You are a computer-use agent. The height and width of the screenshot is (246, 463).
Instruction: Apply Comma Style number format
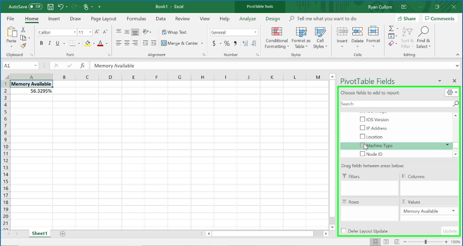click(235, 44)
